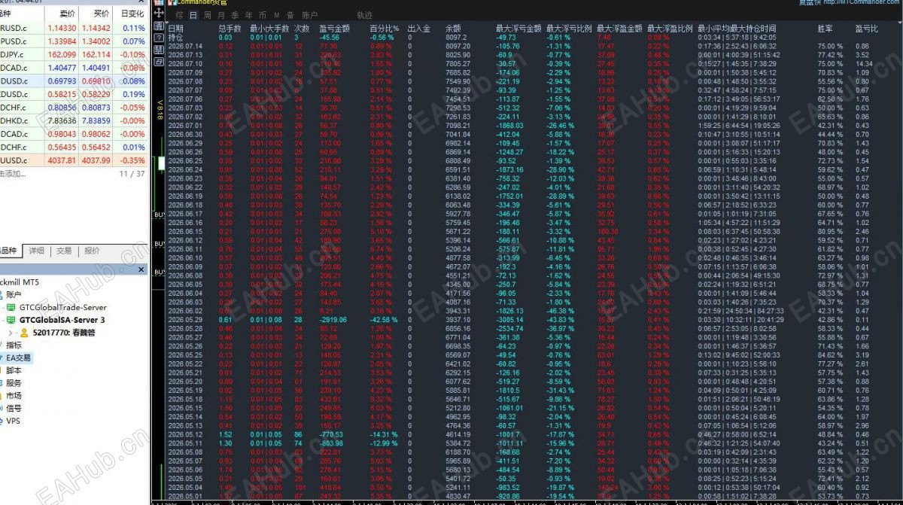Close the navigator panel with X
Image resolution: width=903 pixels, height=505 pixels.
pyautogui.click(x=141, y=269)
